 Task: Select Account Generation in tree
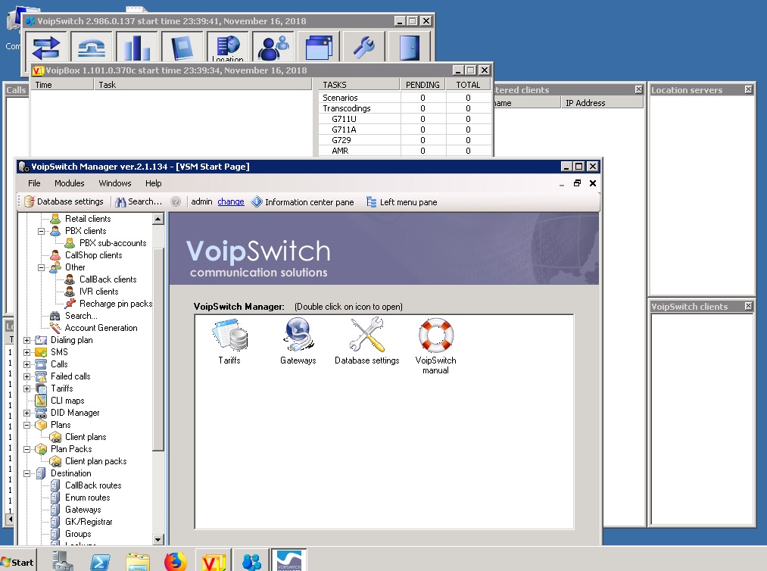pyautogui.click(x=101, y=328)
